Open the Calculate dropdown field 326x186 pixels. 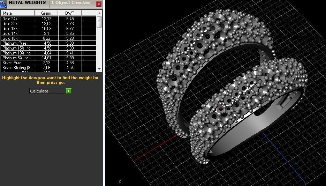(x=47, y=91)
